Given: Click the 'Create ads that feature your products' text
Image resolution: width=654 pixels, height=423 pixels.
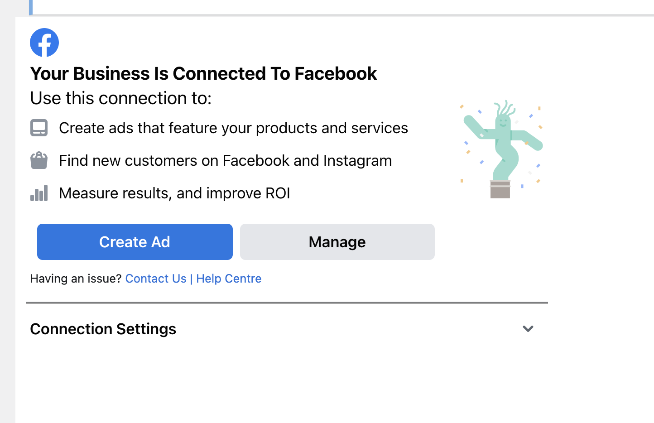Looking at the screenshot, I should [x=233, y=128].
